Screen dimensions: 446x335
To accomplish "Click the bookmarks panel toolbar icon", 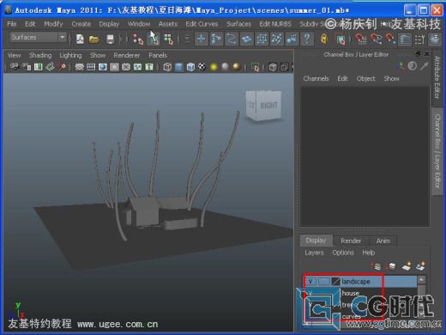I will pos(39,67).
